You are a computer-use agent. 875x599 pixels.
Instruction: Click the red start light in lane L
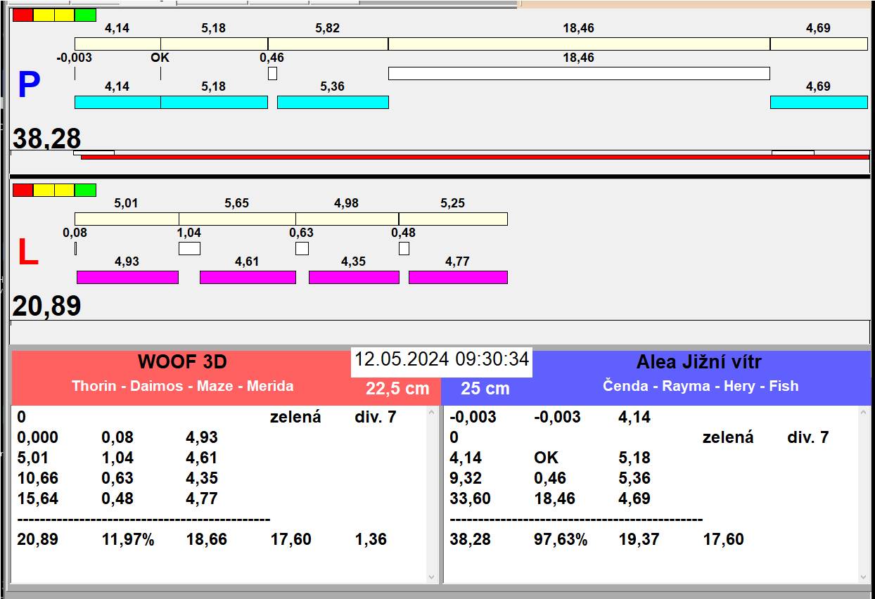[x=23, y=190]
